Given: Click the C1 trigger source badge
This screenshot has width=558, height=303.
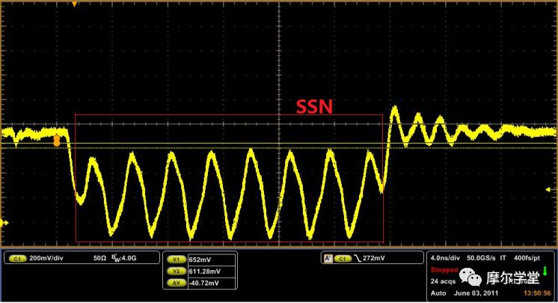Looking at the screenshot, I should (343, 259).
